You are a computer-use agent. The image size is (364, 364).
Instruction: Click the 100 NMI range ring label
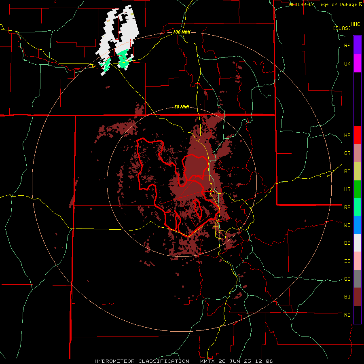(x=182, y=32)
